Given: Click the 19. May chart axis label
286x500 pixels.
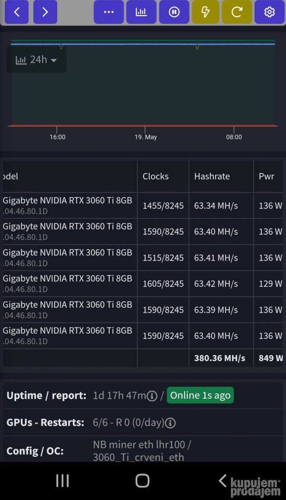Looking at the screenshot, I should click(146, 137).
